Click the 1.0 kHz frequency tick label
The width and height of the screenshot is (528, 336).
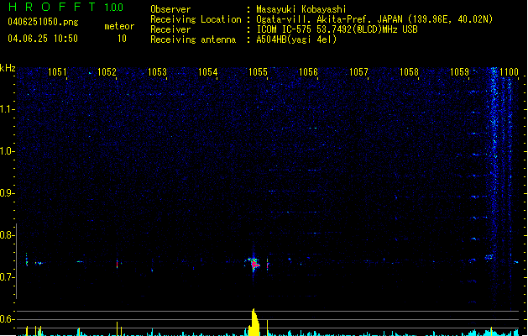[x=7, y=151]
